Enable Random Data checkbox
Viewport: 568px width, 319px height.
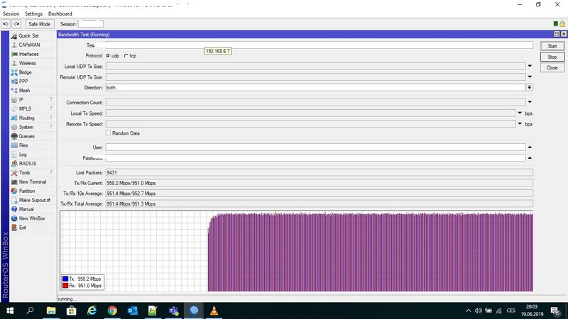pyautogui.click(x=109, y=133)
